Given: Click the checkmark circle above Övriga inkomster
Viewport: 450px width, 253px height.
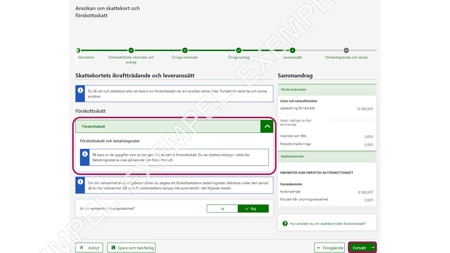Looking at the screenshot, I should pos(185,50).
